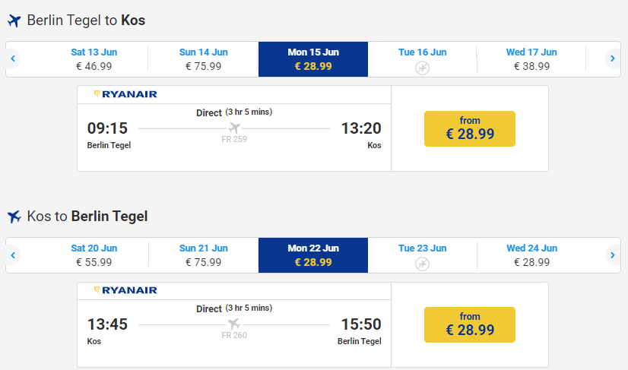Choose outbound fare from € 28.99 button

[x=470, y=128]
